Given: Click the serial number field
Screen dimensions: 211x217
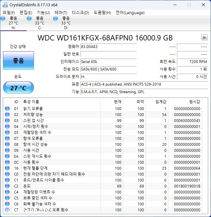Looking at the screenshot, I should pos(108,54).
